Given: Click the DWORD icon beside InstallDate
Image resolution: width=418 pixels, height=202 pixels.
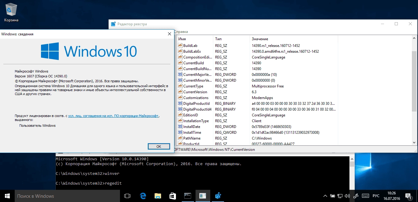Looking at the screenshot, I should click(180, 127).
